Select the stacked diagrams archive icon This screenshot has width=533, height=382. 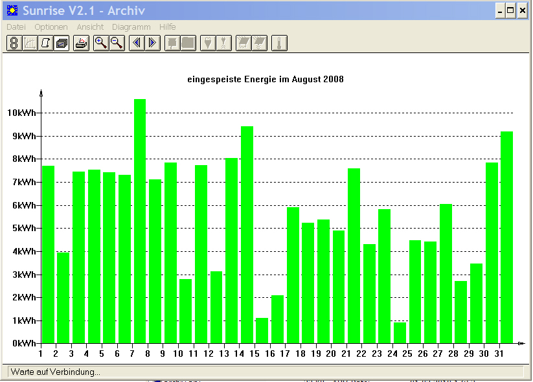62,43
